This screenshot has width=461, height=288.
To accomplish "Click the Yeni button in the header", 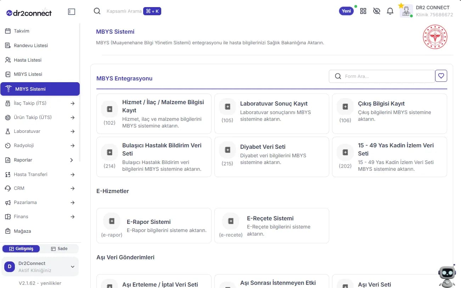I will click(346, 11).
